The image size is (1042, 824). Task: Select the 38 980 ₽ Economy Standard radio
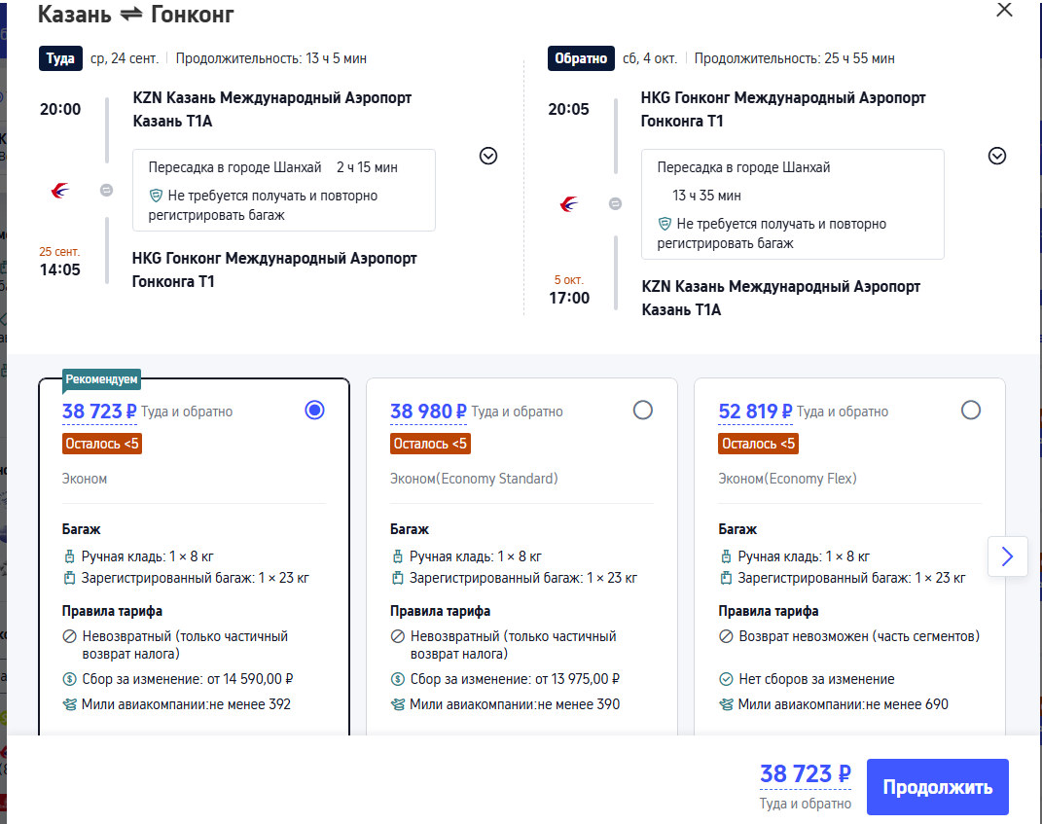pyautogui.click(x=642, y=411)
